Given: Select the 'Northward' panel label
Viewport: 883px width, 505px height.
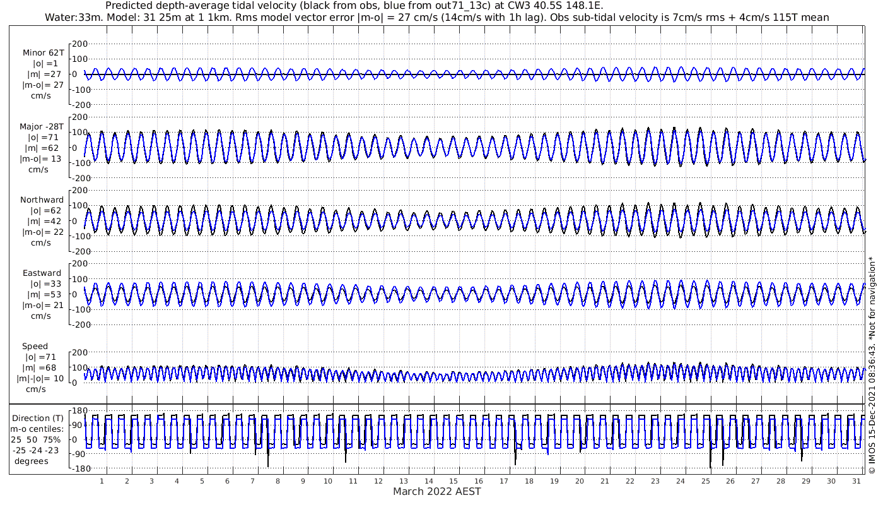Looking at the screenshot, I should [x=42, y=199].
